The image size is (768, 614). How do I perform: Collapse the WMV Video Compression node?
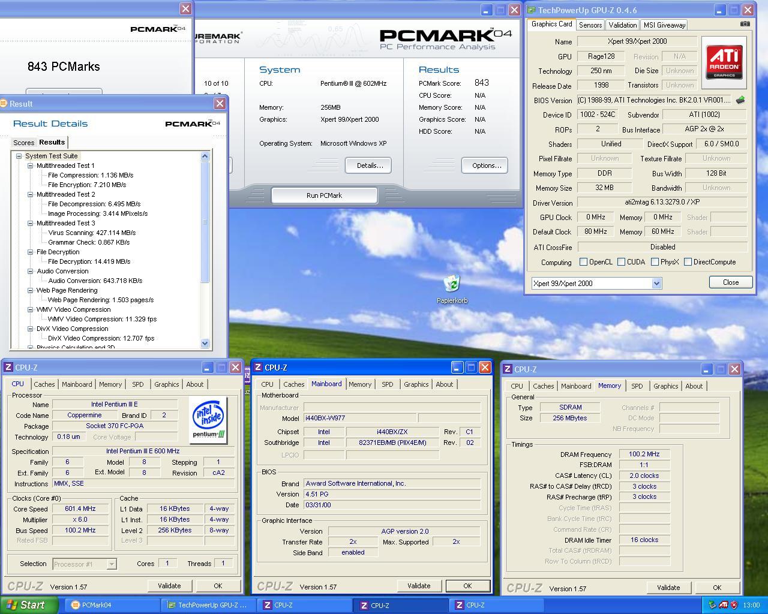tap(30, 309)
